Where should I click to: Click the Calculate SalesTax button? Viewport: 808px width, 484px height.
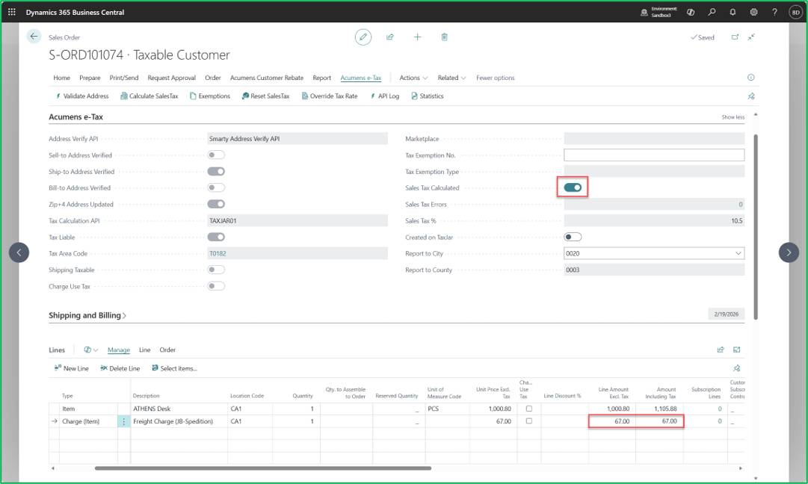coord(149,96)
